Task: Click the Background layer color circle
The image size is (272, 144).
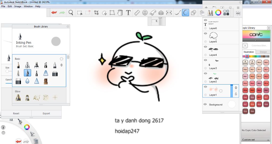Action: tap(232, 104)
